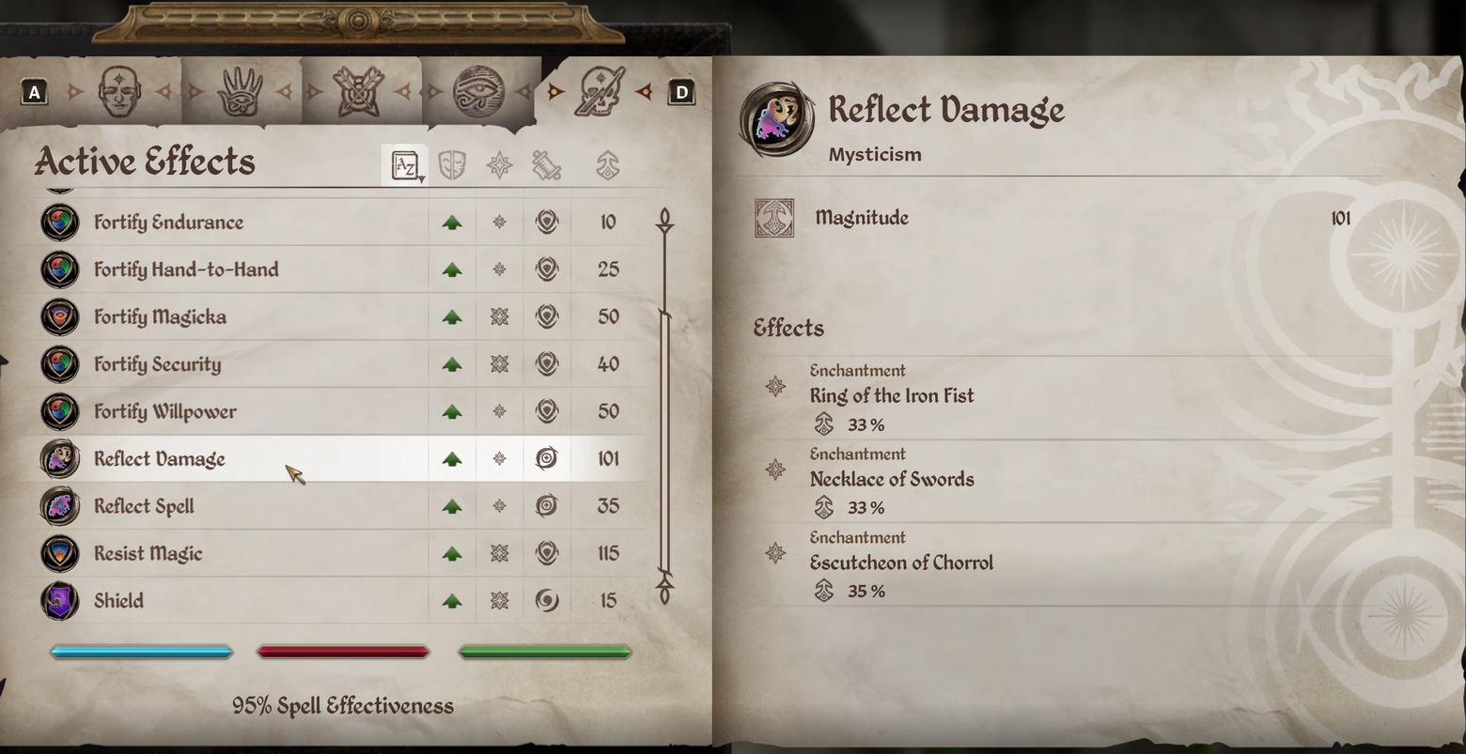Click the blue magicka bar
This screenshot has height=754, width=1466.
pyautogui.click(x=141, y=652)
